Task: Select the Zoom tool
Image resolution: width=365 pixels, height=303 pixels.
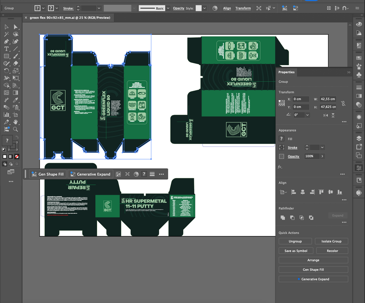Action: click(x=16, y=129)
